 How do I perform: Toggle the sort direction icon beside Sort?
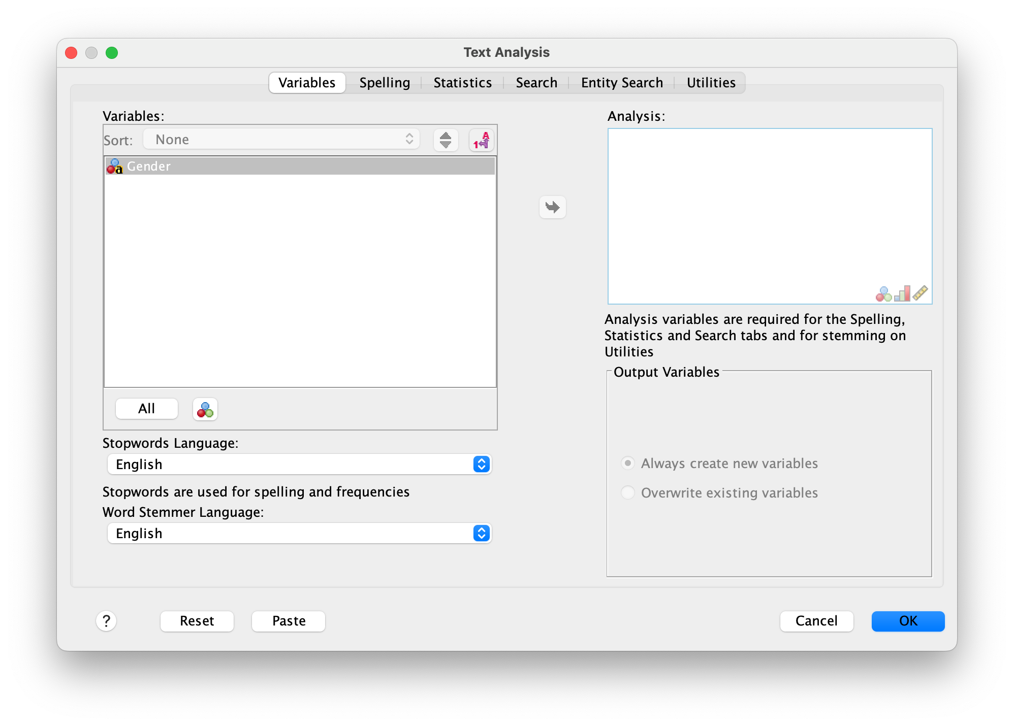pyautogui.click(x=446, y=140)
